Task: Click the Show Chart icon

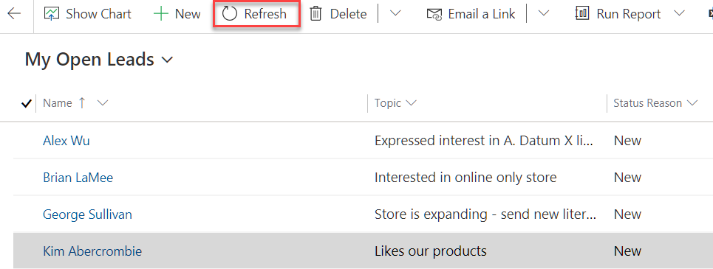Action: [x=52, y=14]
